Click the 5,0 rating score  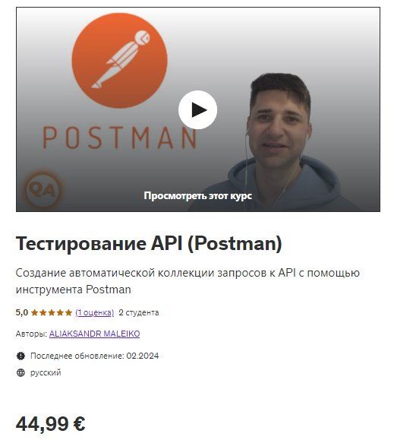[x=22, y=312]
